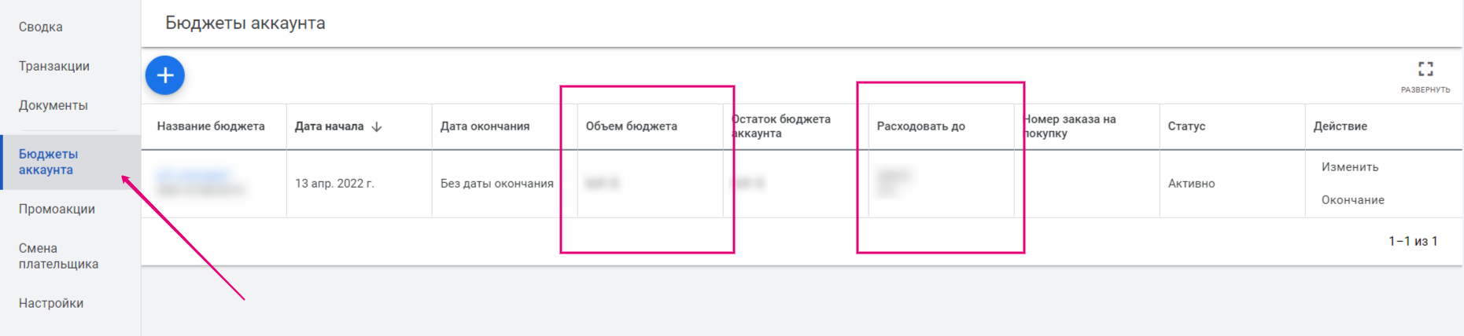Click the Изменить action link
This screenshot has width=1464, height=336.
click(x=1350, y=166)
